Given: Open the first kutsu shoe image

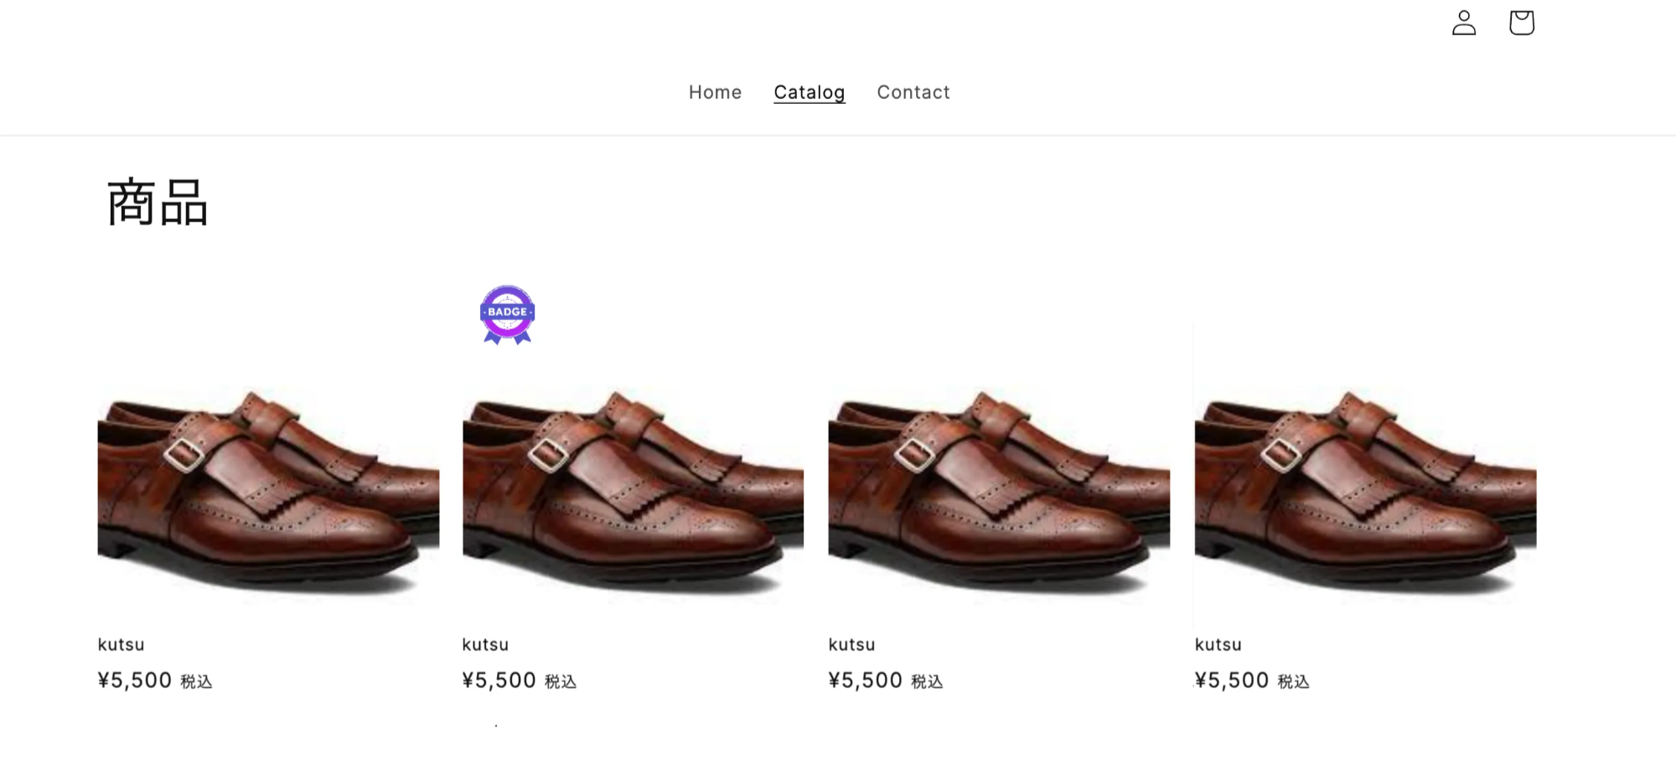Looking at the screenshot, I should 268,490.
